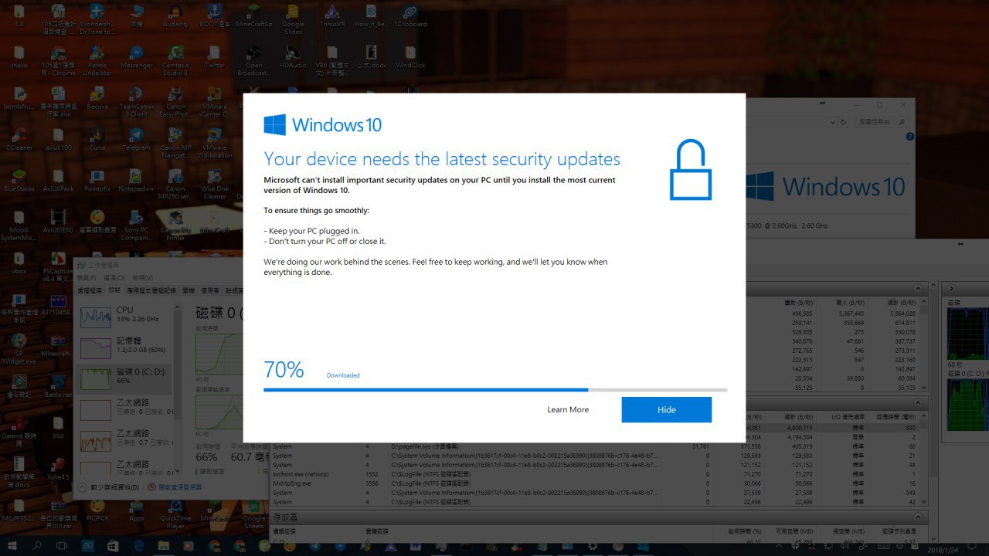The height and width of the screenshot is (556, 989).
Task: Select the 記憶體 memory performance item
Action: coord(124,345)
